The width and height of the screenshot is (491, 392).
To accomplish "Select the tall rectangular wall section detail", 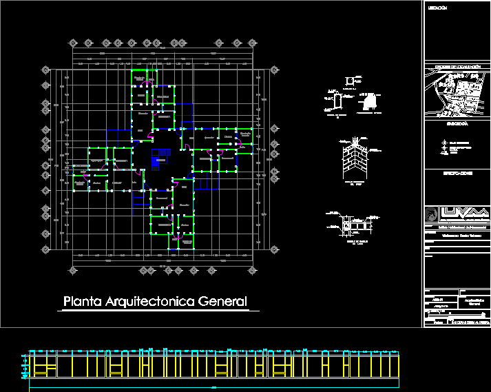I will (x=337, y=102).
